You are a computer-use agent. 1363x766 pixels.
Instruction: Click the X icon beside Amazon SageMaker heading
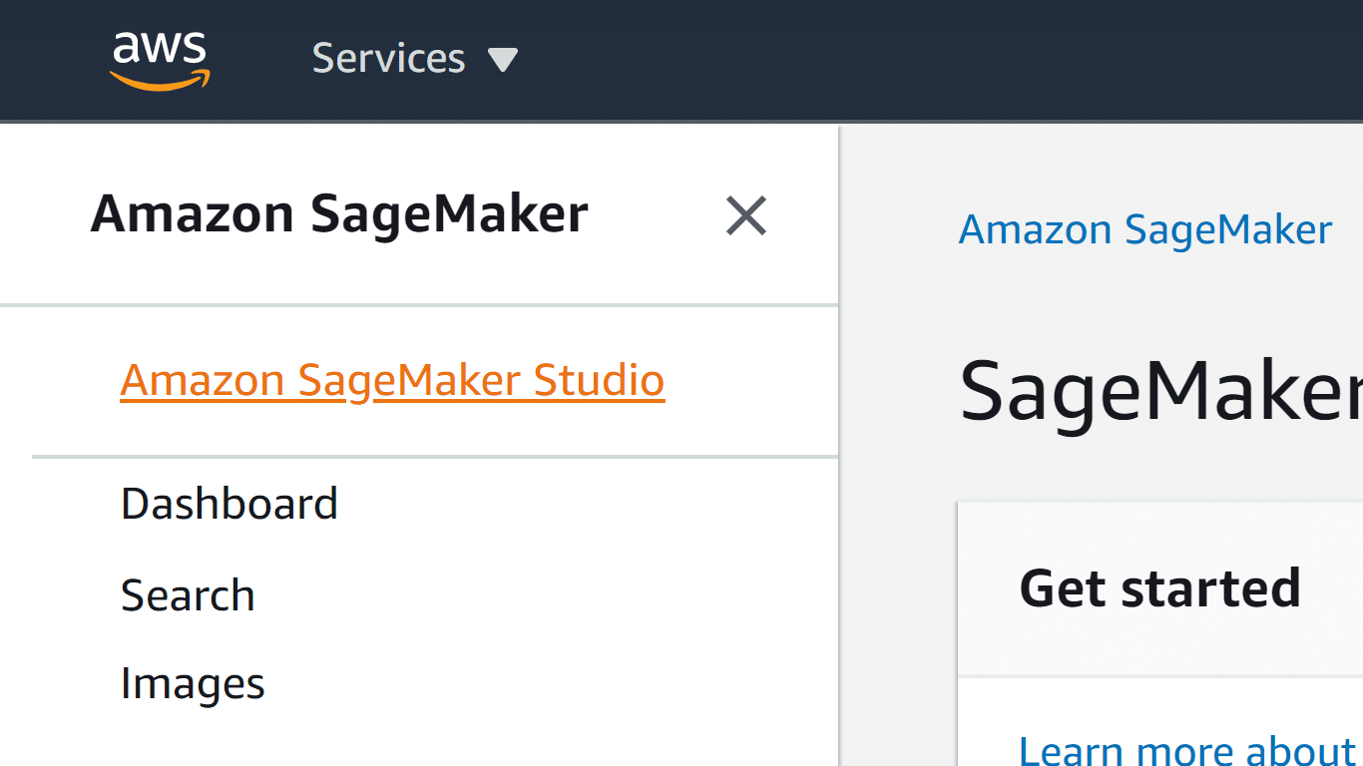(x=745, y=215)
